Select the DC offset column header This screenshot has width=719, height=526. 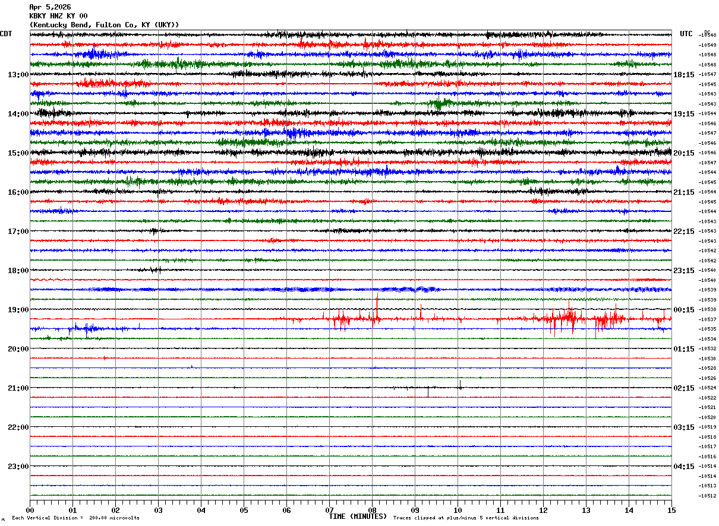tap(707, 33)
